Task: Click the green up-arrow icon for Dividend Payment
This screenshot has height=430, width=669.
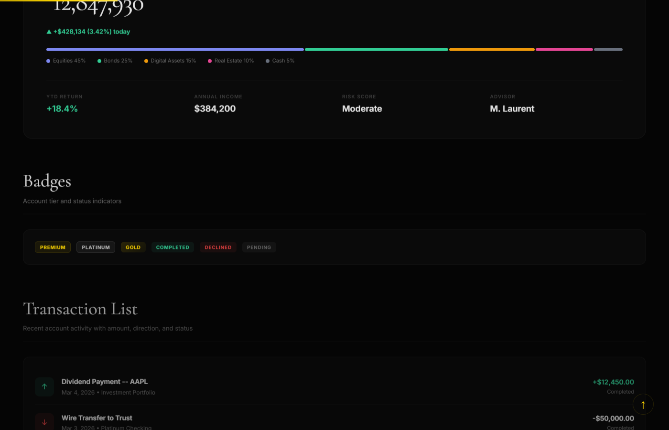Action: [x=44, y=387]
